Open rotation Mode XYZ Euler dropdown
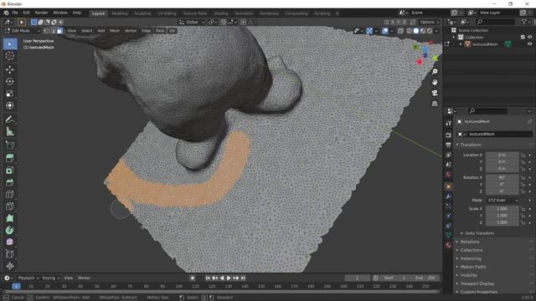The height and width of the screenshot is (301, 536). [502, 201]
